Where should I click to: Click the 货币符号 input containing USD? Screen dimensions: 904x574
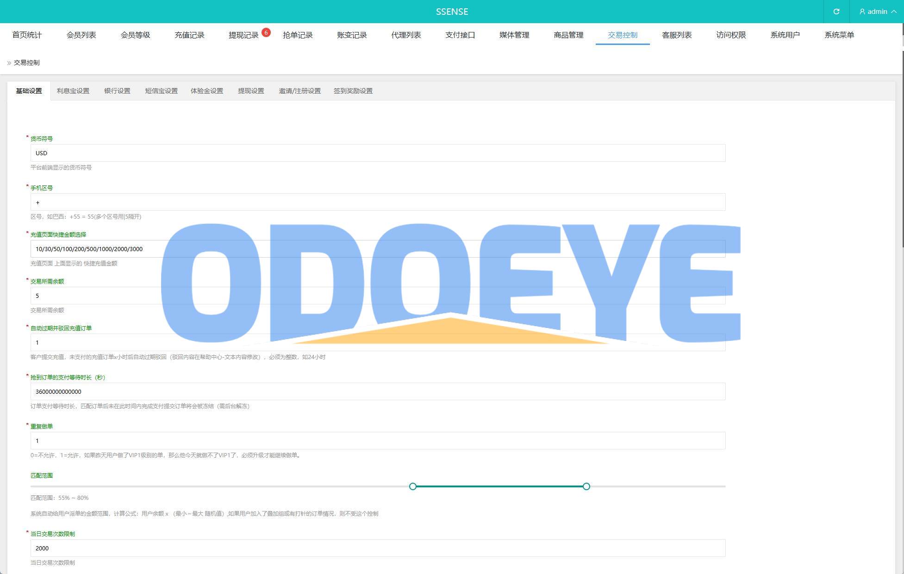pyautogui.click(x=377, y=153)
